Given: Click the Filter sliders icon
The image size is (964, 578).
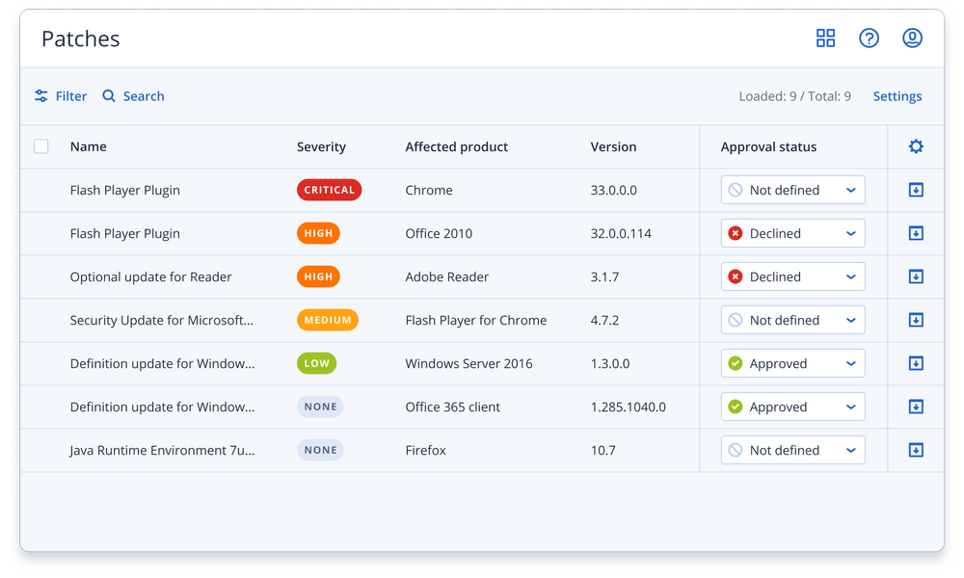Looking at the screenshot, I should point(41,95).
